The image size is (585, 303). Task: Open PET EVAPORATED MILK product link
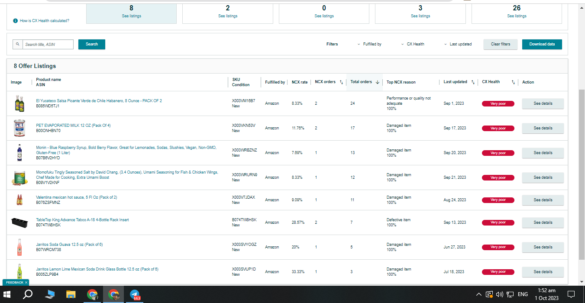(73, 126)
